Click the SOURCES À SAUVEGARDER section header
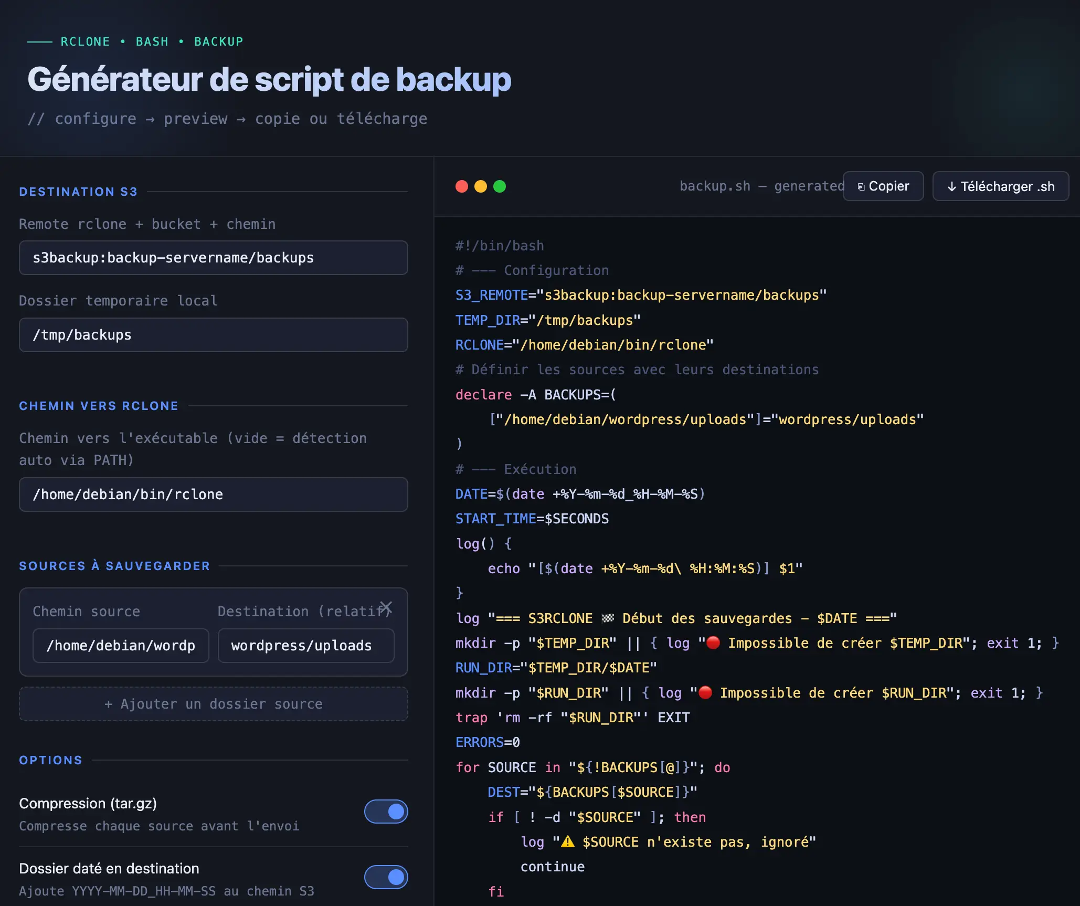 click(x=114, y=566)
